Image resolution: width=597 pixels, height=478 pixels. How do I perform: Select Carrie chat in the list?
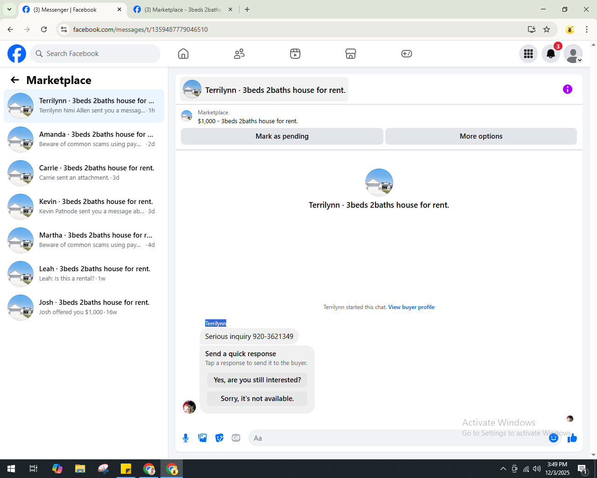pos(84,173)
